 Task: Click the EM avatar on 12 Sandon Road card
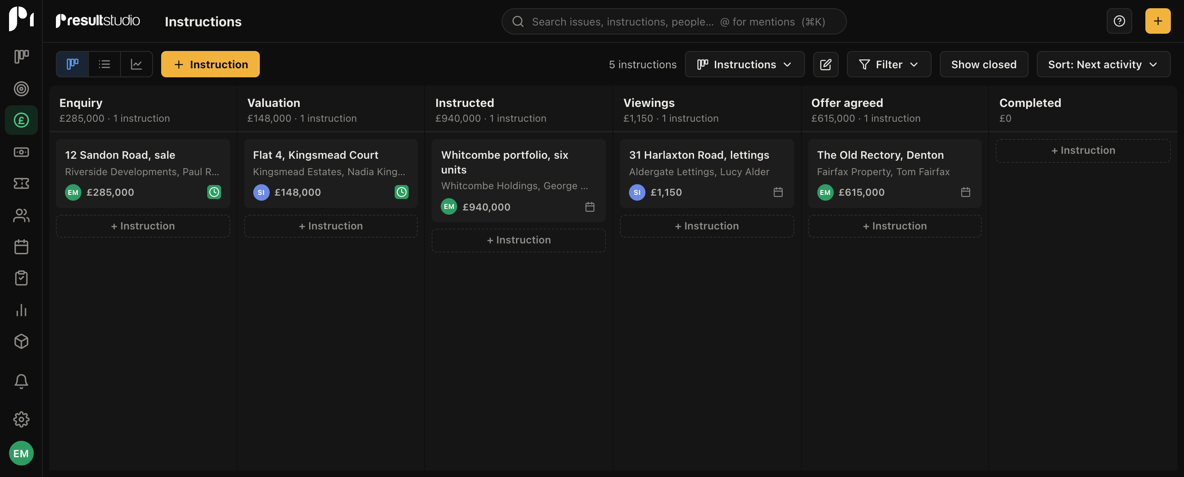pyautogui.click(x=73, y=192)
